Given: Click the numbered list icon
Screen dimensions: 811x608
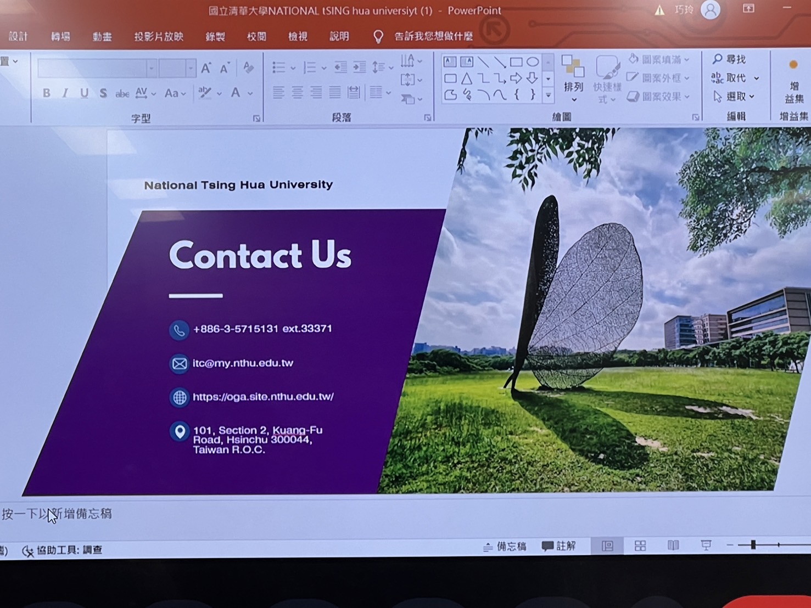Looking at the screenshot, I should click(x=310, y=67).
